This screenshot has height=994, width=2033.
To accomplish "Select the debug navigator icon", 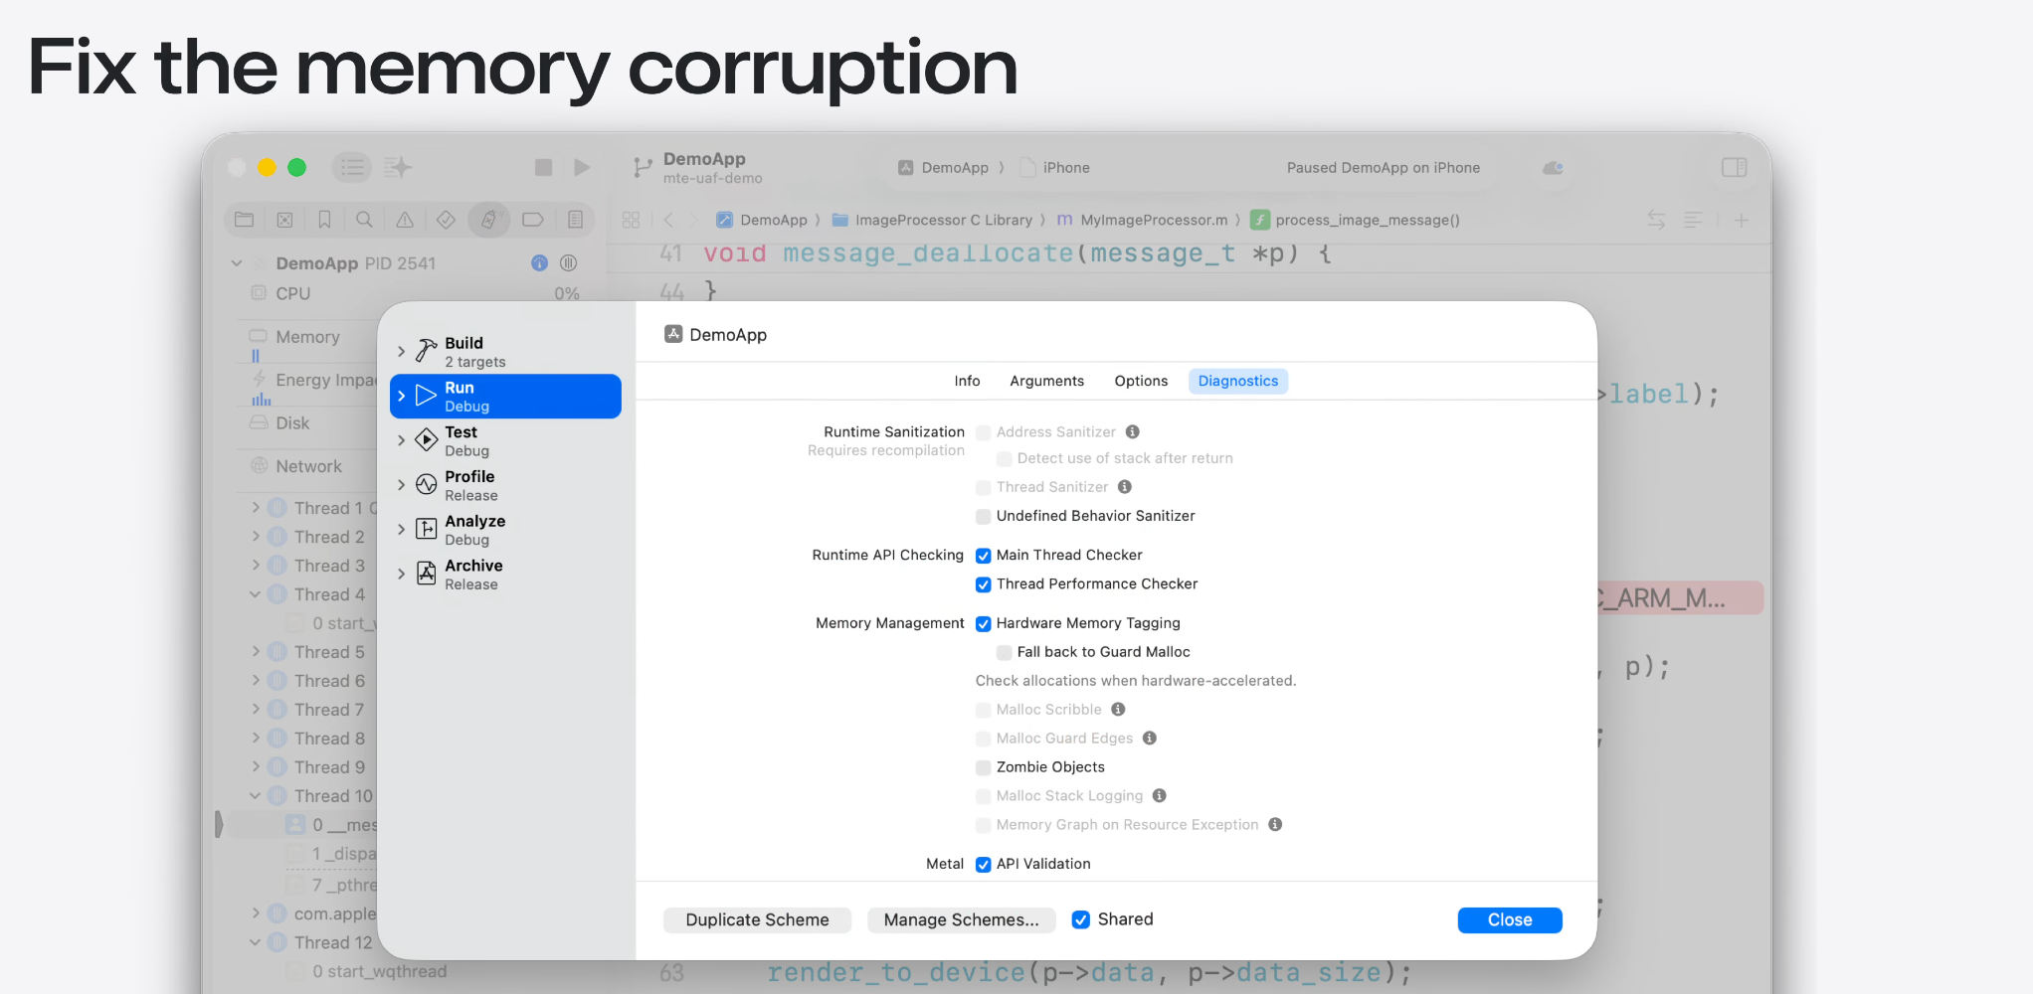I will [488, 220].
